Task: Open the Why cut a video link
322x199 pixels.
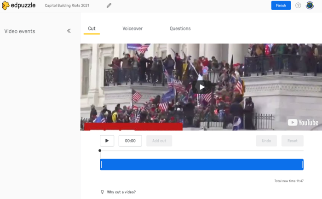Action: 121,192
